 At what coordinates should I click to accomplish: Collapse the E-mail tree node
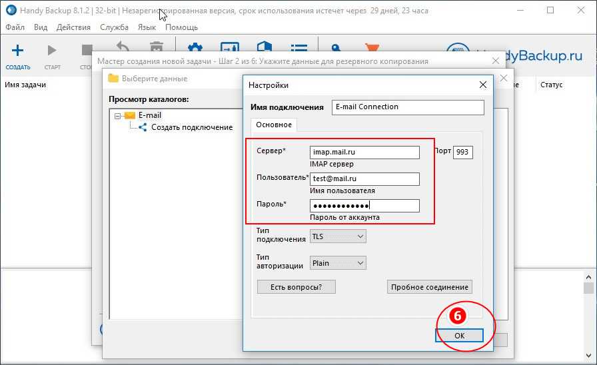pyautogui.click(x=117, y=116)
